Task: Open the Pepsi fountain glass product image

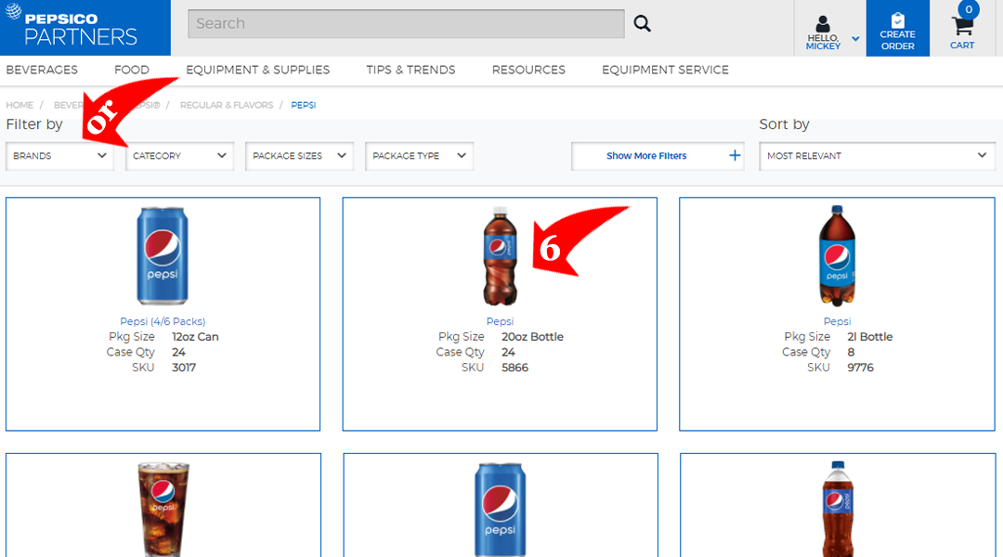Action: point(163,509)
